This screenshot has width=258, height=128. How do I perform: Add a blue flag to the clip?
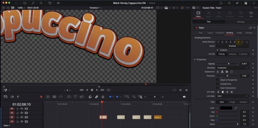coord(110,97)
